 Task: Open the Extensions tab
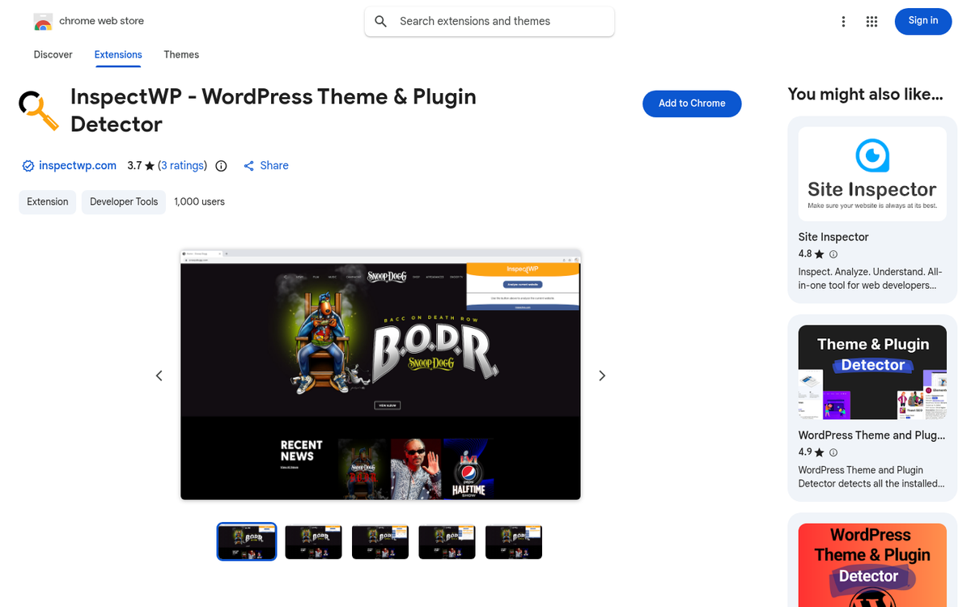(117, 54)
